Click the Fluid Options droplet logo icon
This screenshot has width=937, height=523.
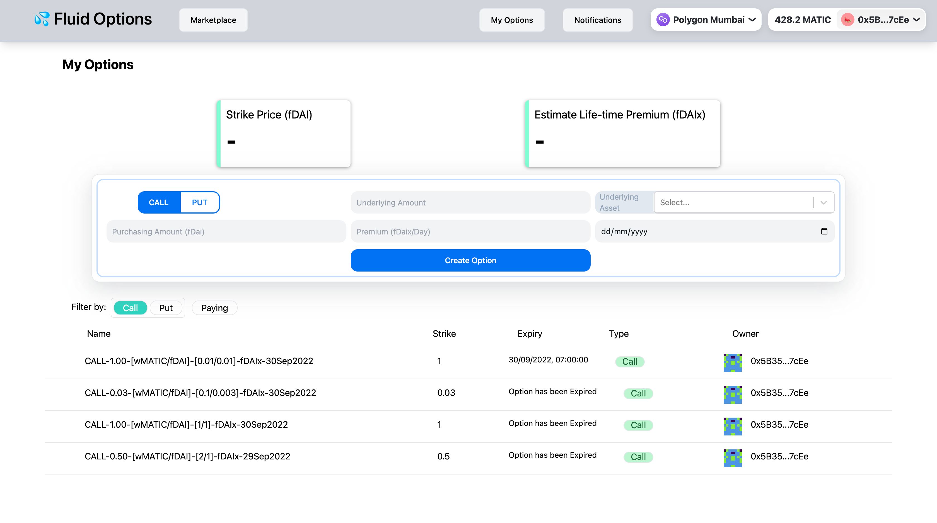42,19
